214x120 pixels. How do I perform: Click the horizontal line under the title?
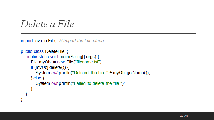coord(108,33)
